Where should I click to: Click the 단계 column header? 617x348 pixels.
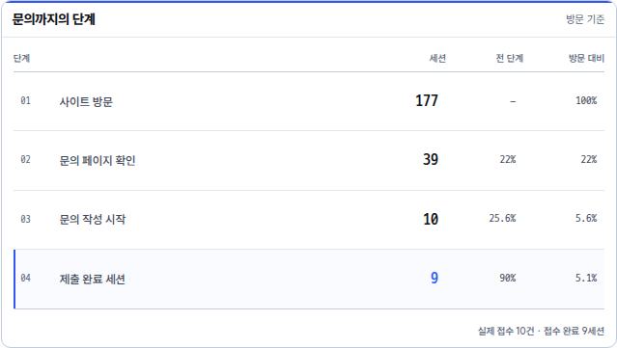click(21, 58)
